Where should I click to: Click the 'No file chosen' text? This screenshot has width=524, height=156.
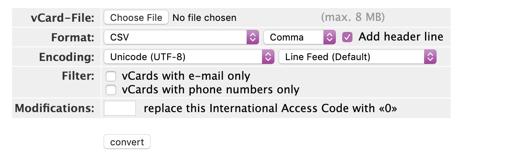[x=204, y=18]
